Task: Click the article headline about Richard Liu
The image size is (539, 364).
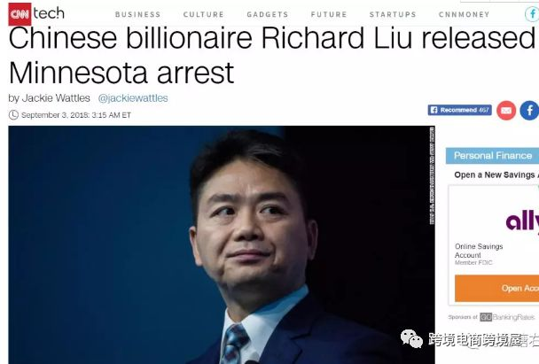Action: [271, 55]
